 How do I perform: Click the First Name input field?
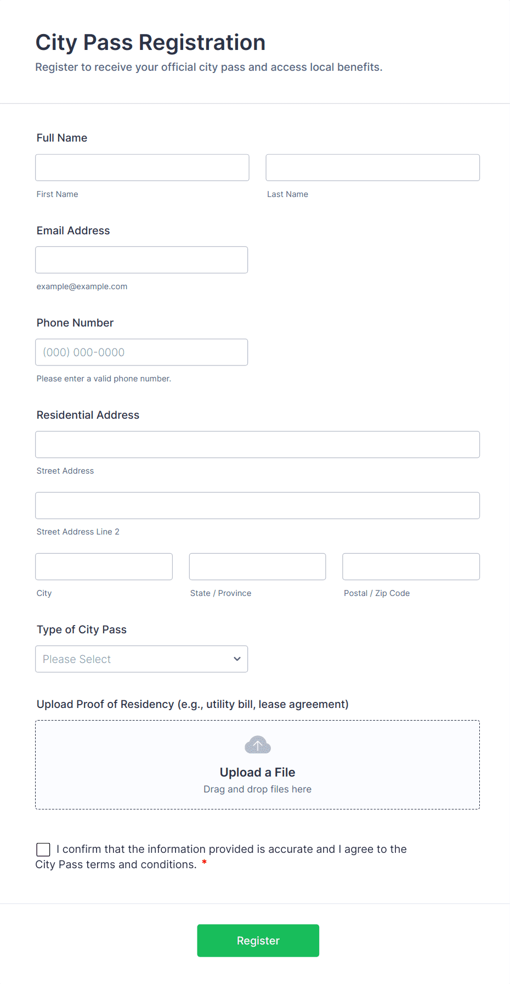point(141,167)
